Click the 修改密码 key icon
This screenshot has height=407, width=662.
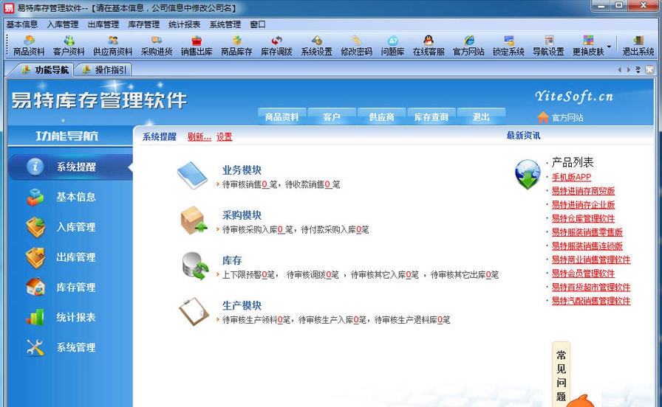pyautogui.click(x=357, y=41)
